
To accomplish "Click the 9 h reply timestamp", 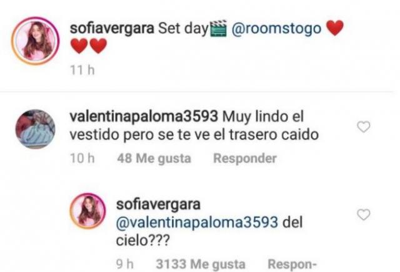I will (x=125, y=264).
